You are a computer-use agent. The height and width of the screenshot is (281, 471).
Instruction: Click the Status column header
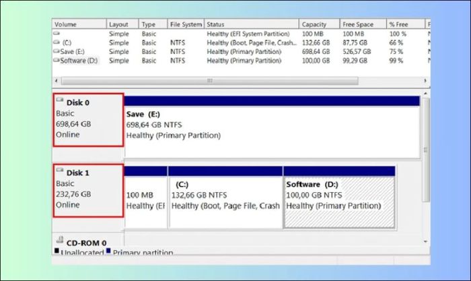(252, 24)
